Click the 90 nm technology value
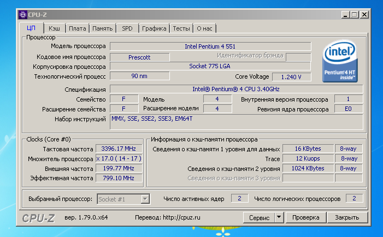Screen dimensions: 383x237 pos(140,76)
